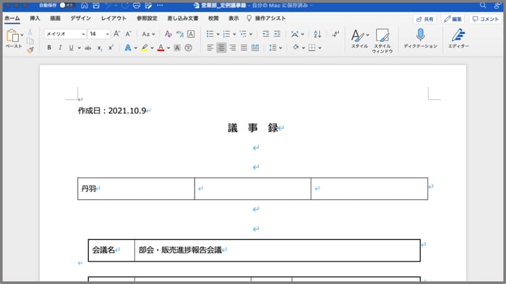Switch to the ホーム tab
This screenshot has height=284, width=506.
point(12,18)
